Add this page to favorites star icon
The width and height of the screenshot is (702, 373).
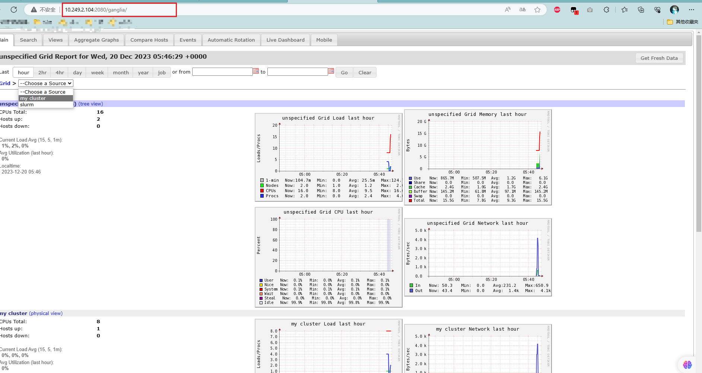coord(537,10)
